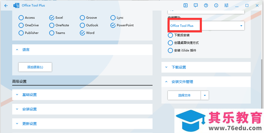The image size is (264, 133).
Task: Expand the 更新设置 section
Action: point(82,123)
